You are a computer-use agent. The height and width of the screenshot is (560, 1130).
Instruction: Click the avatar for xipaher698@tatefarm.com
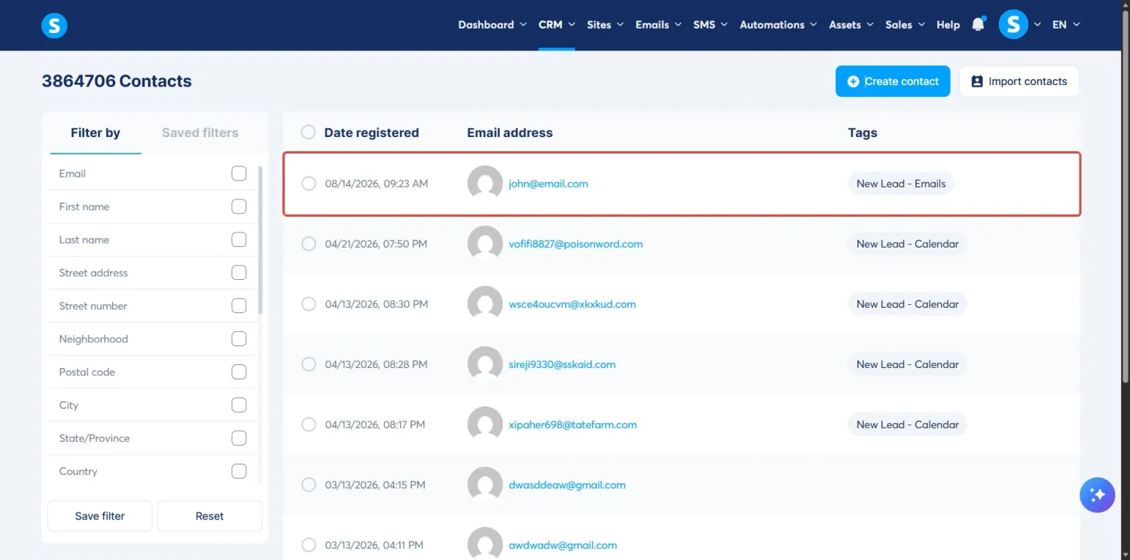tap(485, 425)
